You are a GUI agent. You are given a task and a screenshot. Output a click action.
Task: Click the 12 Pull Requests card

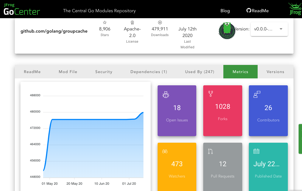pyautogui.click(x=223, y=167)
